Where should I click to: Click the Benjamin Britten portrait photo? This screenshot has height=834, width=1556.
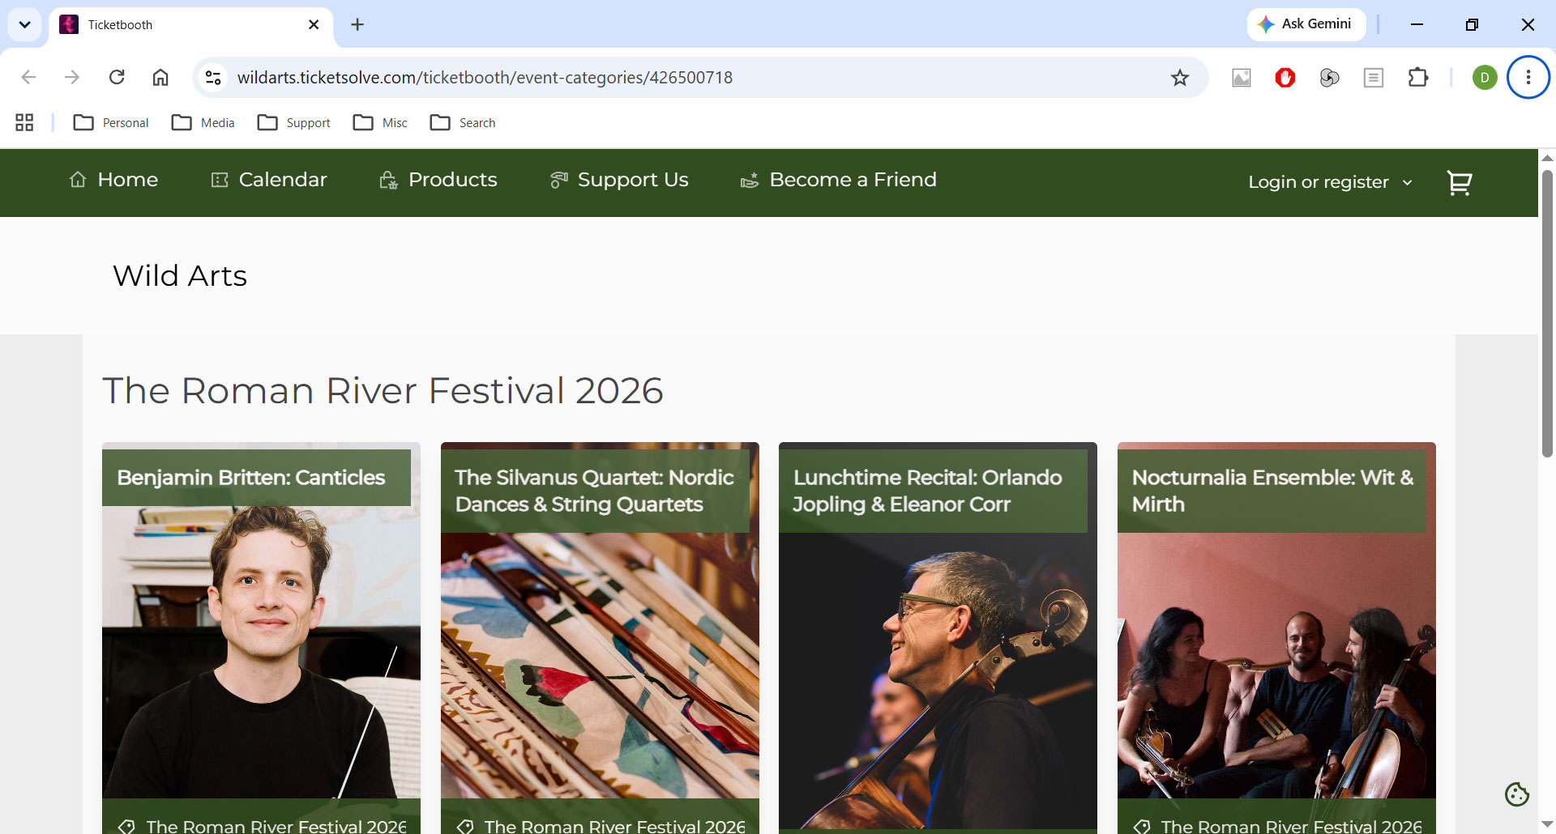coord(261,652)
